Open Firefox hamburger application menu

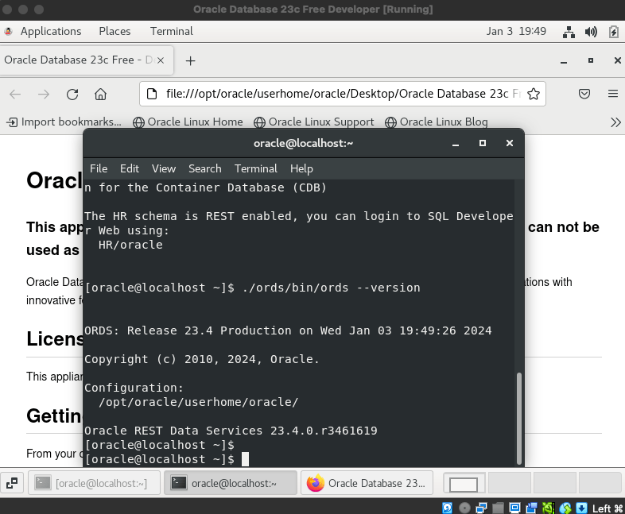(612, 94)
